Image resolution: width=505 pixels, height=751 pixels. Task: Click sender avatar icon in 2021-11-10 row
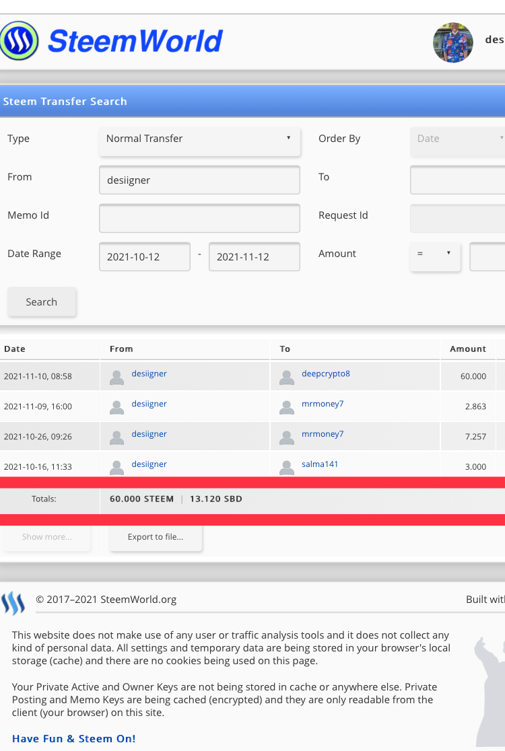click(116, 378)
